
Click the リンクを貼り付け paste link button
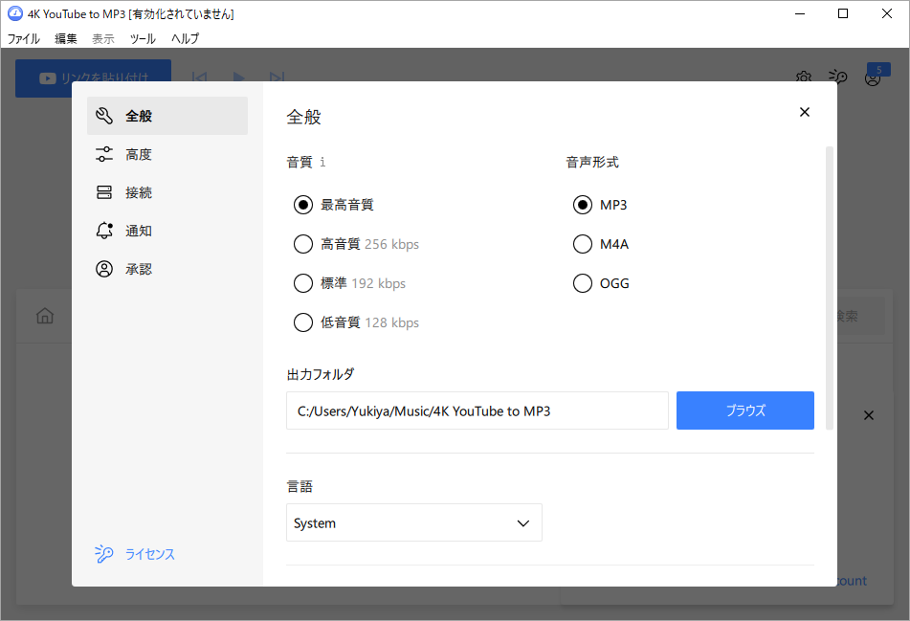tap(93, 78)
